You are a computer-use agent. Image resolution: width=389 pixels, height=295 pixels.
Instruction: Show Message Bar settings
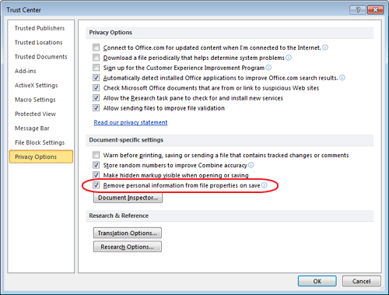pyautogui.click(x=32, y=128)
